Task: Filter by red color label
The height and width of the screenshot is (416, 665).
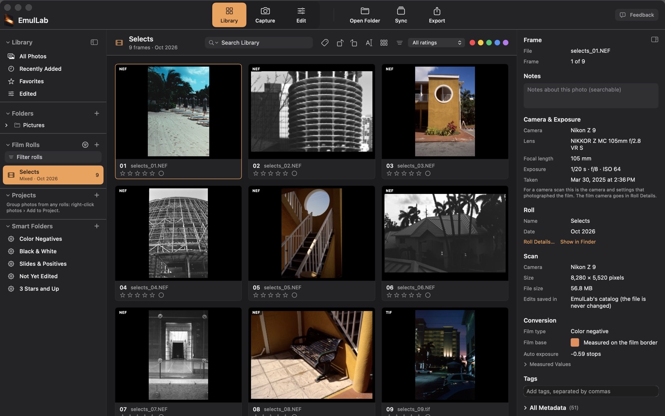Action: click(x=472, y=42)
